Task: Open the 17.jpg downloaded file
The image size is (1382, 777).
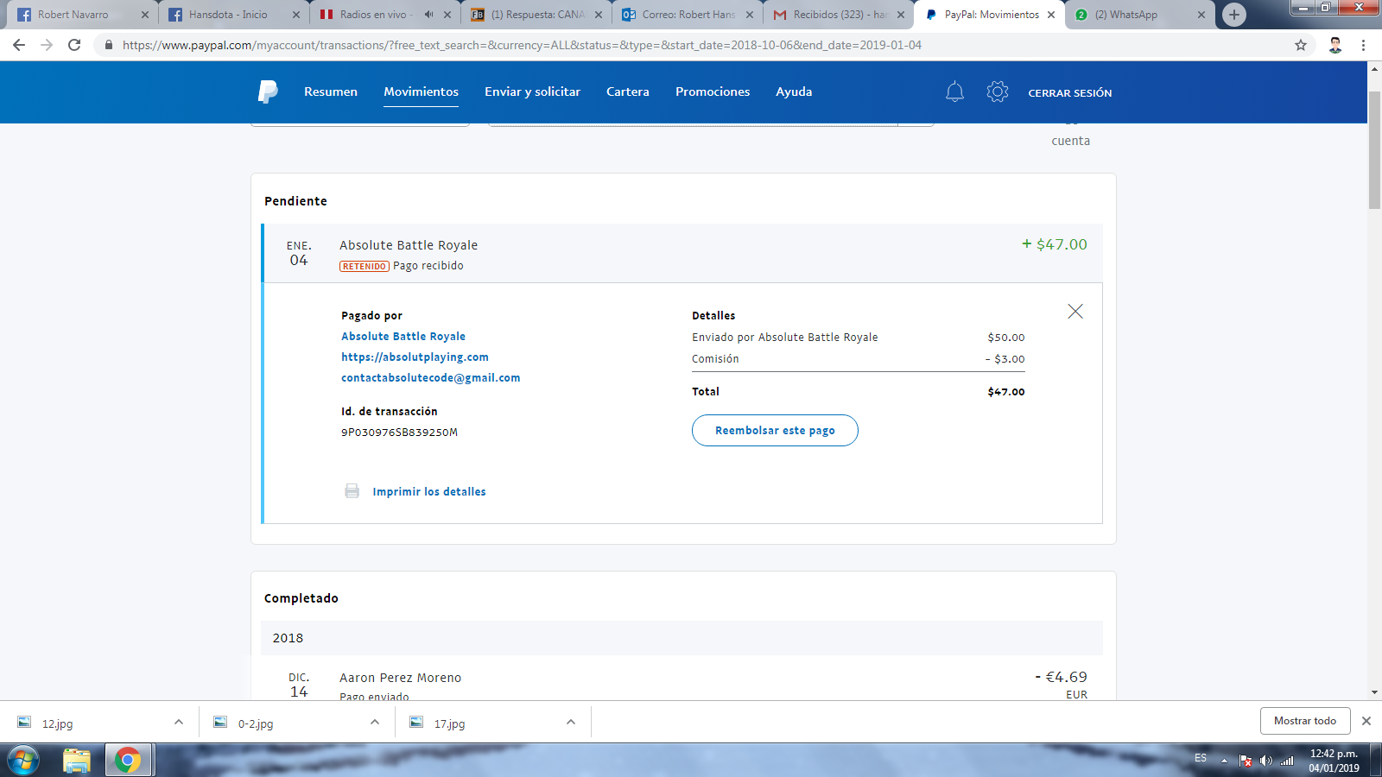Action: 449,723
